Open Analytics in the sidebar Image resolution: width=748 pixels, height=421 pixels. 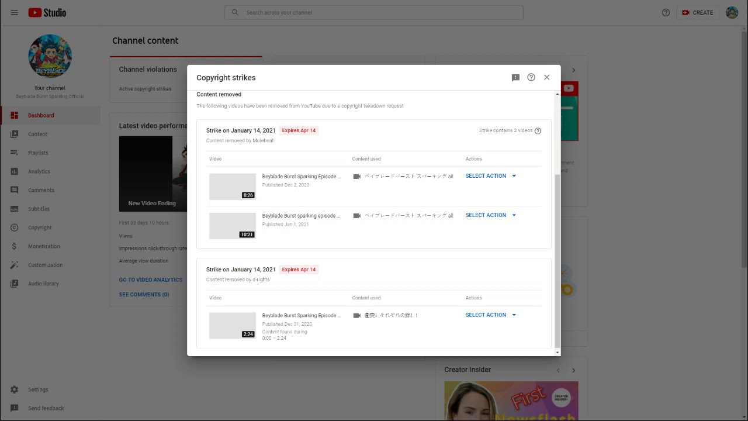tap(50, 171)
